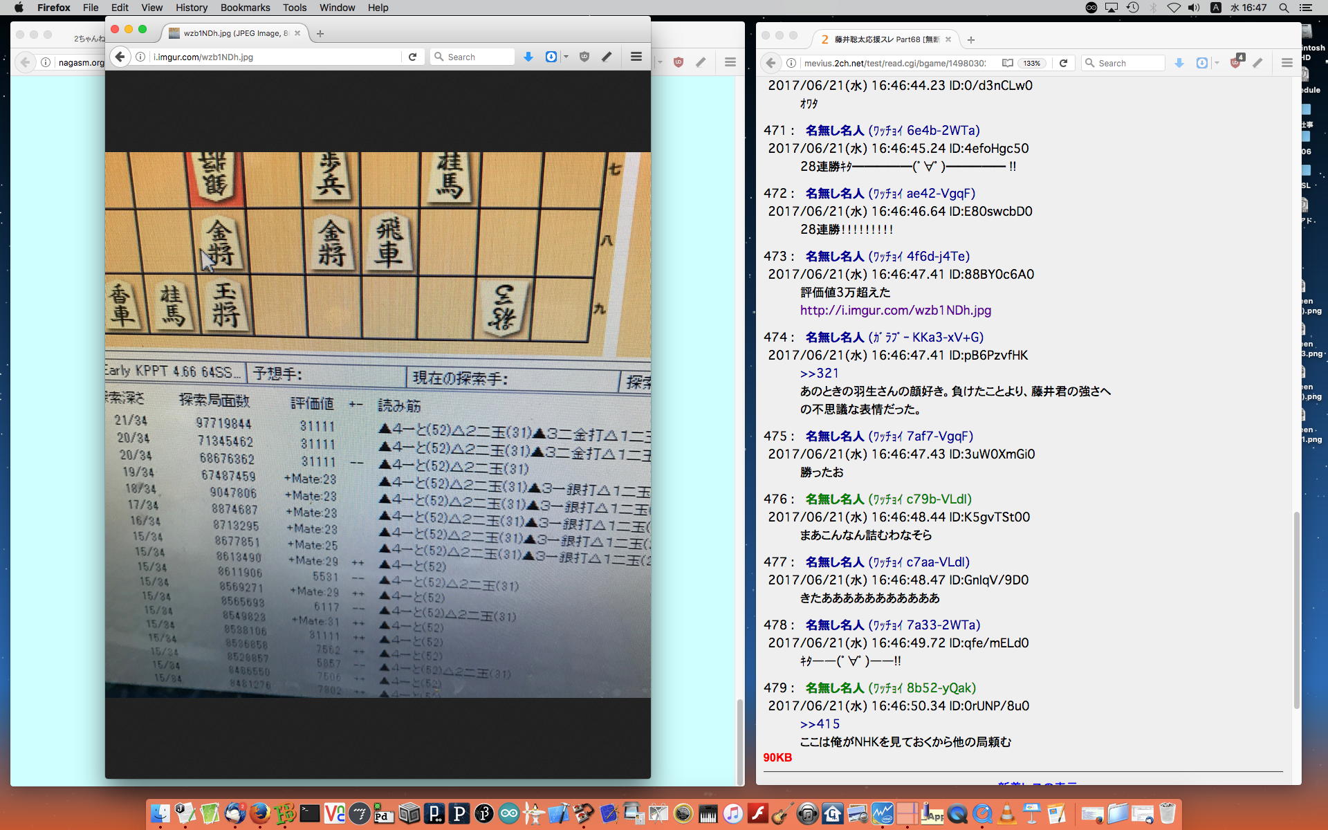Open hamburger menu in imgur window
The width and height of the screenshot is (1328, 830).
pos(636,57)
